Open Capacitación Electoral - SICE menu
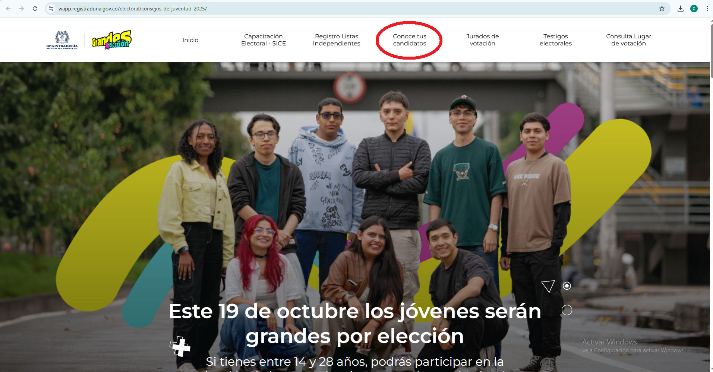 point(264,40)
